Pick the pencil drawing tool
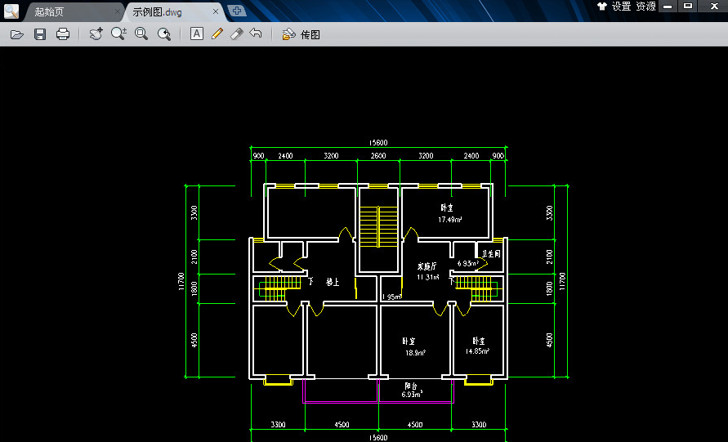 tap(217, 34)
